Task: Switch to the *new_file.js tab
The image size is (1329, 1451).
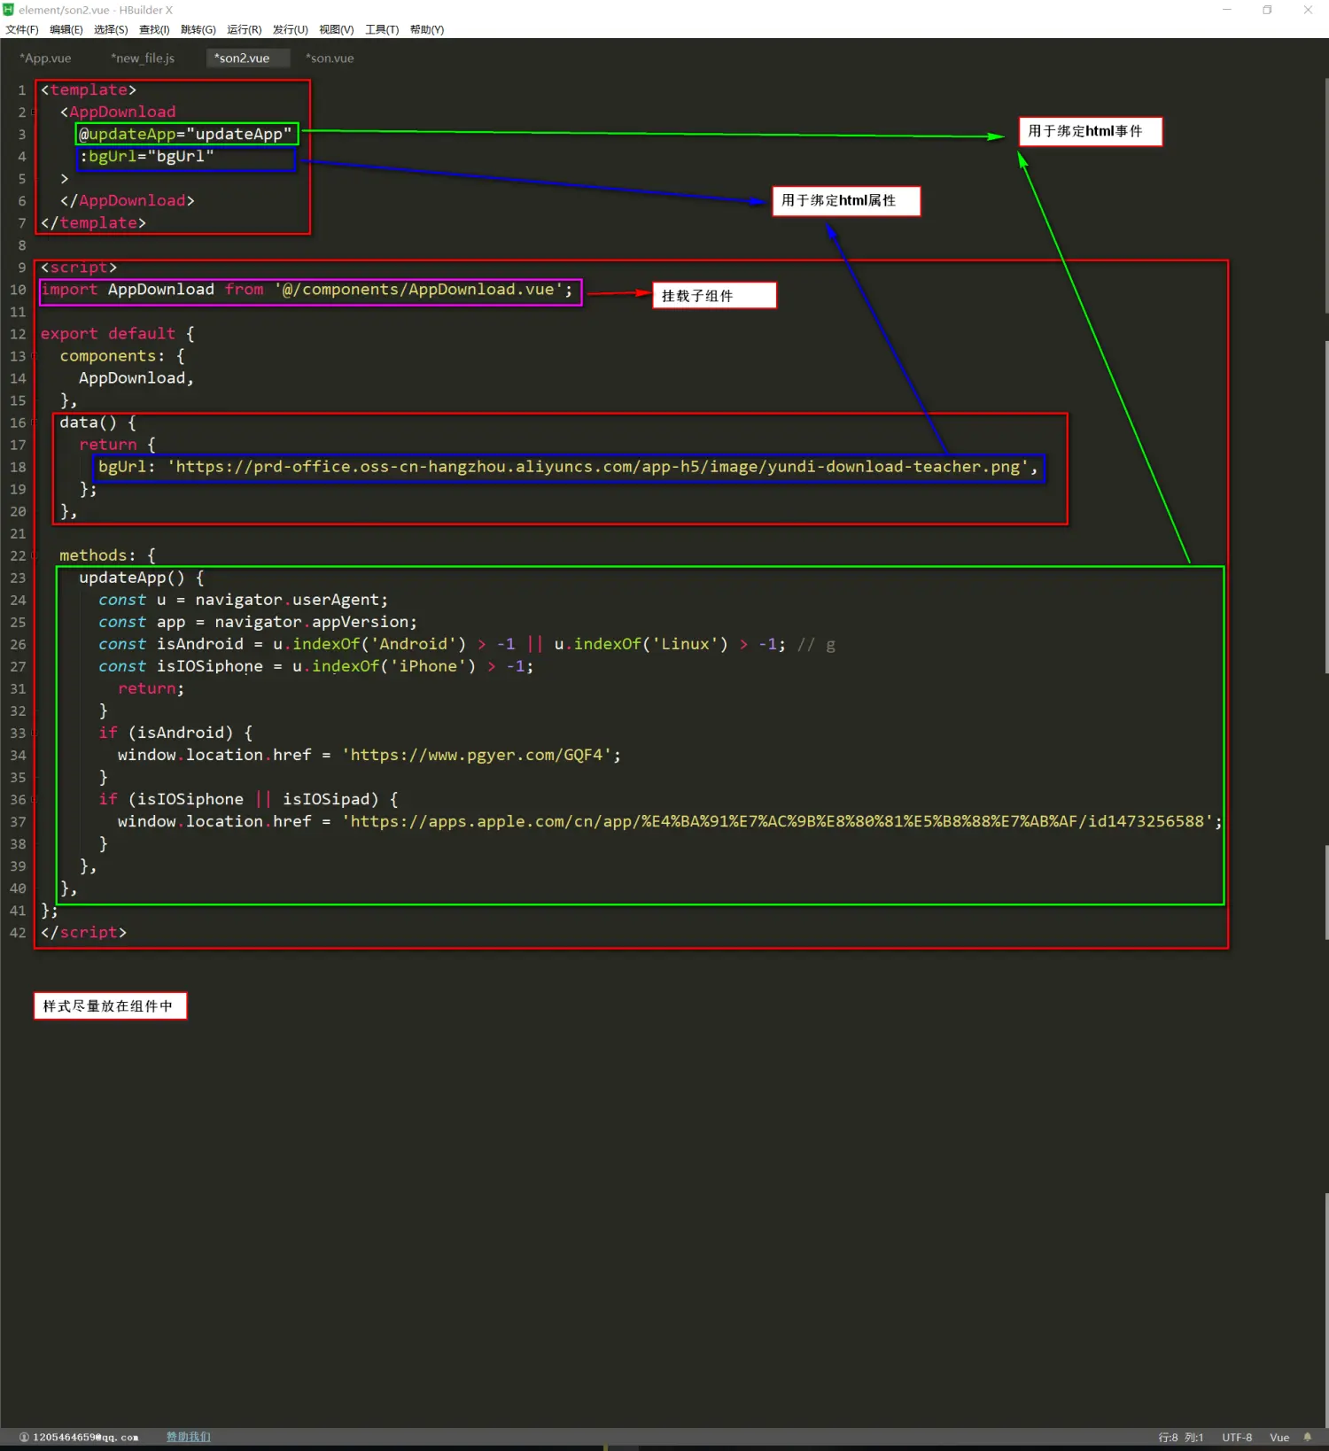Action: (x=143, y=58)
